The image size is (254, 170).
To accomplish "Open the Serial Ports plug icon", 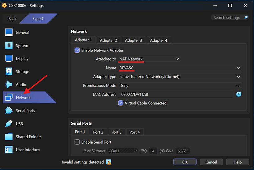I will pyautogui.click(x=9, y=110).
